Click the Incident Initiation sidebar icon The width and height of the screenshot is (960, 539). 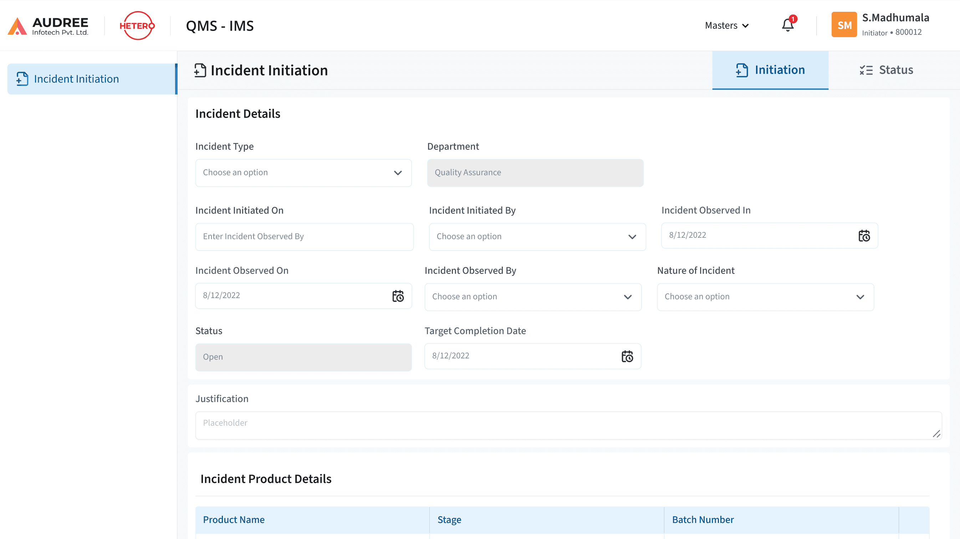point(22,79)
